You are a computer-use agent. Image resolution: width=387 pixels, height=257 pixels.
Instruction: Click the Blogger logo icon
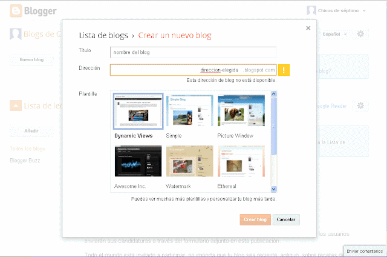tap(16, 11)
